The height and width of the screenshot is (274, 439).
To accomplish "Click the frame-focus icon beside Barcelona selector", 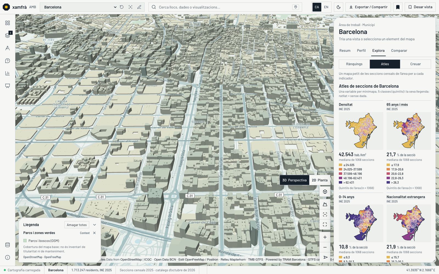I will (130, 7).
